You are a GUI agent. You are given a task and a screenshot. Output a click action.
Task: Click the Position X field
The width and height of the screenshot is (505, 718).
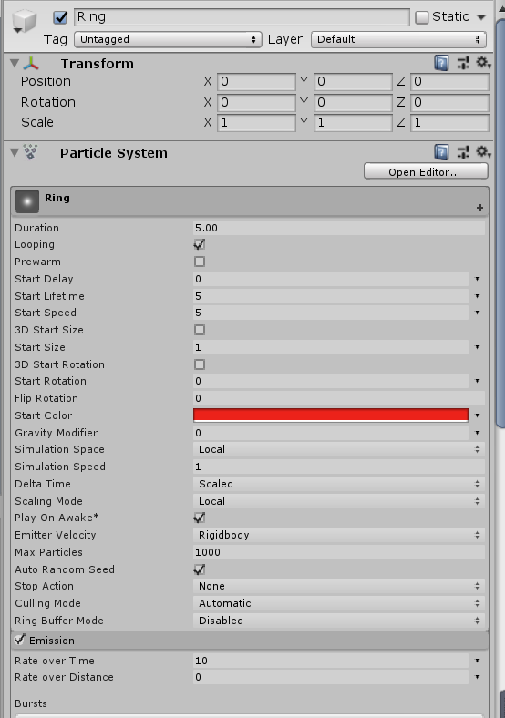[256, 81]
